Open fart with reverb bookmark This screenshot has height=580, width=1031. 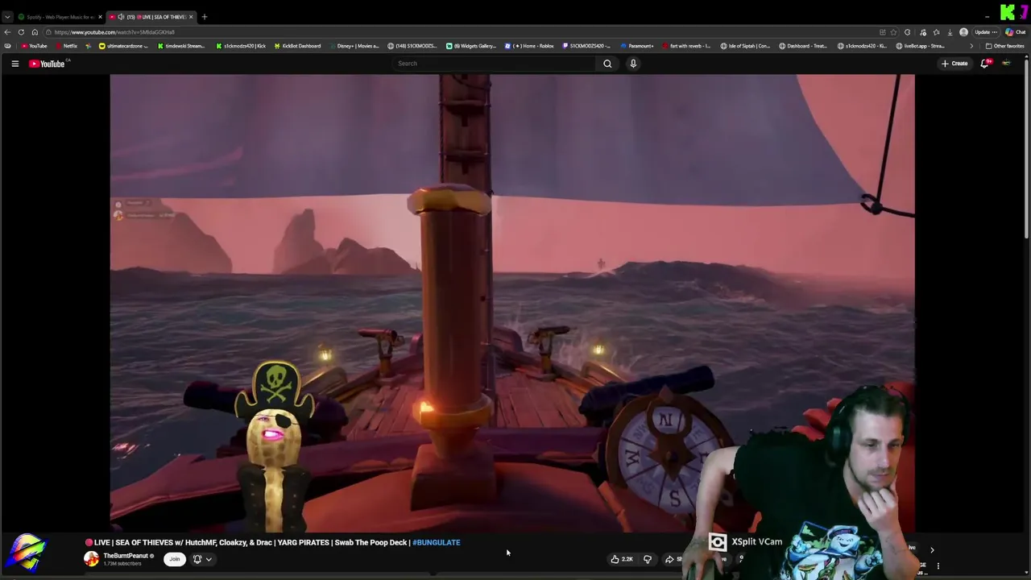[x=686, y=46]
